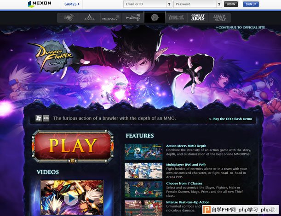Screen dimensions: 281x216
Task: Select the Atlantica game tab
Action: [x=90, y=17]
